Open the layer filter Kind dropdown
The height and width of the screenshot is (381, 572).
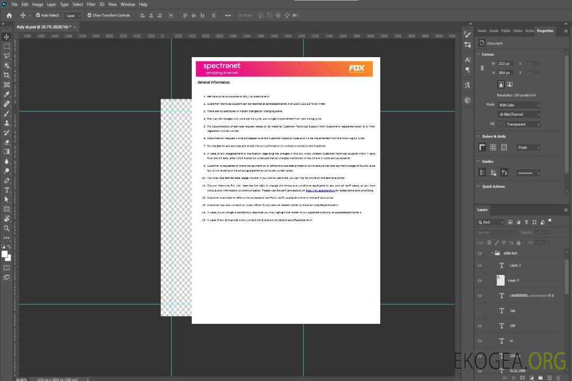(x=490, y=222)
